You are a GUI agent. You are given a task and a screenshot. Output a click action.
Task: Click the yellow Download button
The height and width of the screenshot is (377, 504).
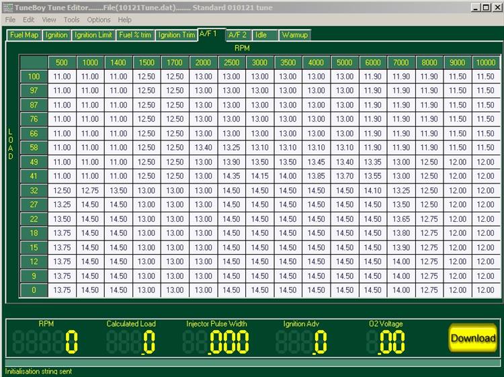click(473, 338)
